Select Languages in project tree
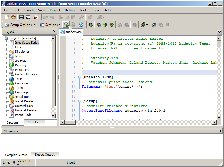 22,92
